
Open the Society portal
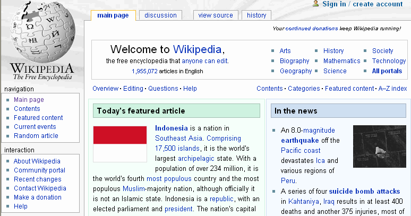382,51
